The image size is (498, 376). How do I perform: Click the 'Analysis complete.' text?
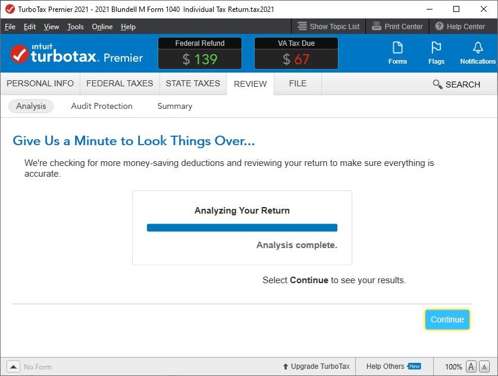point(297,245)
